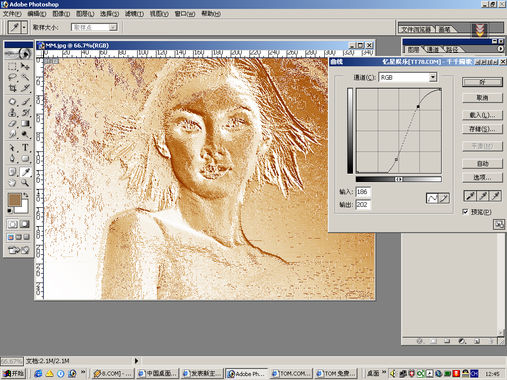Select the Path Selection tool
The height and width of the screenshot is (380, 507).
tap(12, 147)
